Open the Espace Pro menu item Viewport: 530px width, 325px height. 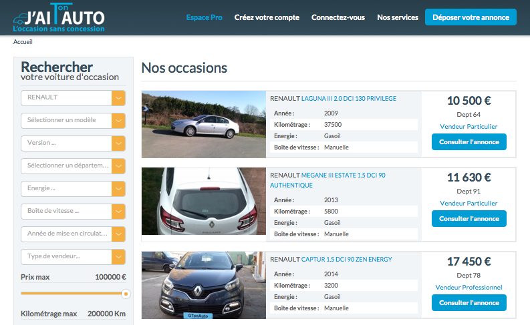(204, 17)
